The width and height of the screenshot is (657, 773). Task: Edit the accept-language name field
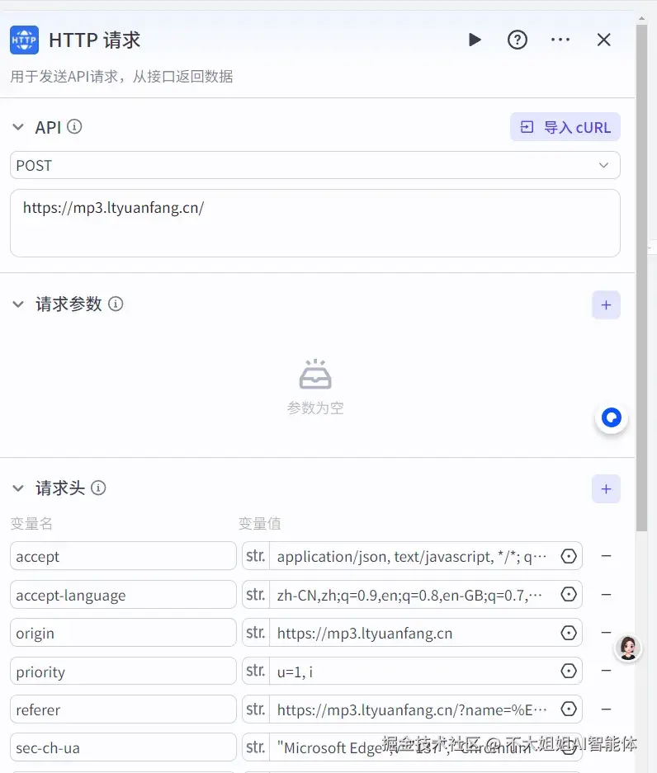point(123,595)
